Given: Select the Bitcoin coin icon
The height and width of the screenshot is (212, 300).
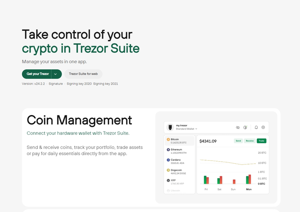Looking at the screenshot, I should (168, 139).
